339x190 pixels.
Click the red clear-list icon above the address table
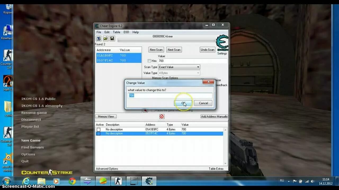(162, 116)
